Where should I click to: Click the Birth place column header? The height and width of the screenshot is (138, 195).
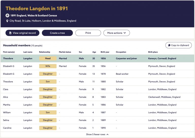coord(153,52)
